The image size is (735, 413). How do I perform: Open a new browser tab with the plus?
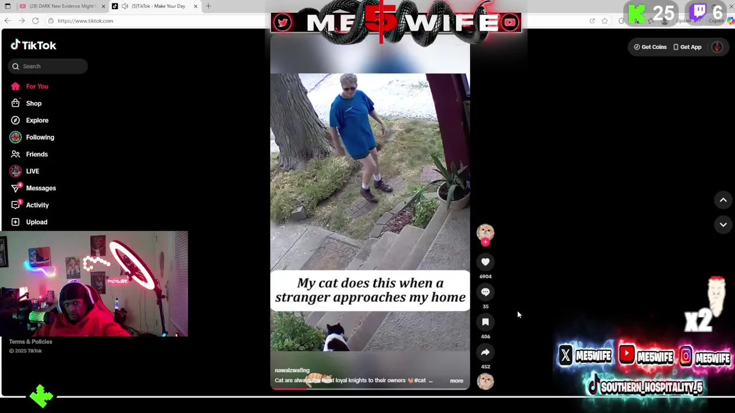tap(208, 6)
